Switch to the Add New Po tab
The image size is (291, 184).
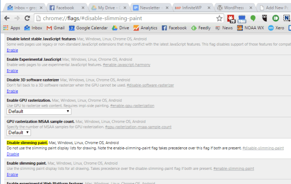274,8
